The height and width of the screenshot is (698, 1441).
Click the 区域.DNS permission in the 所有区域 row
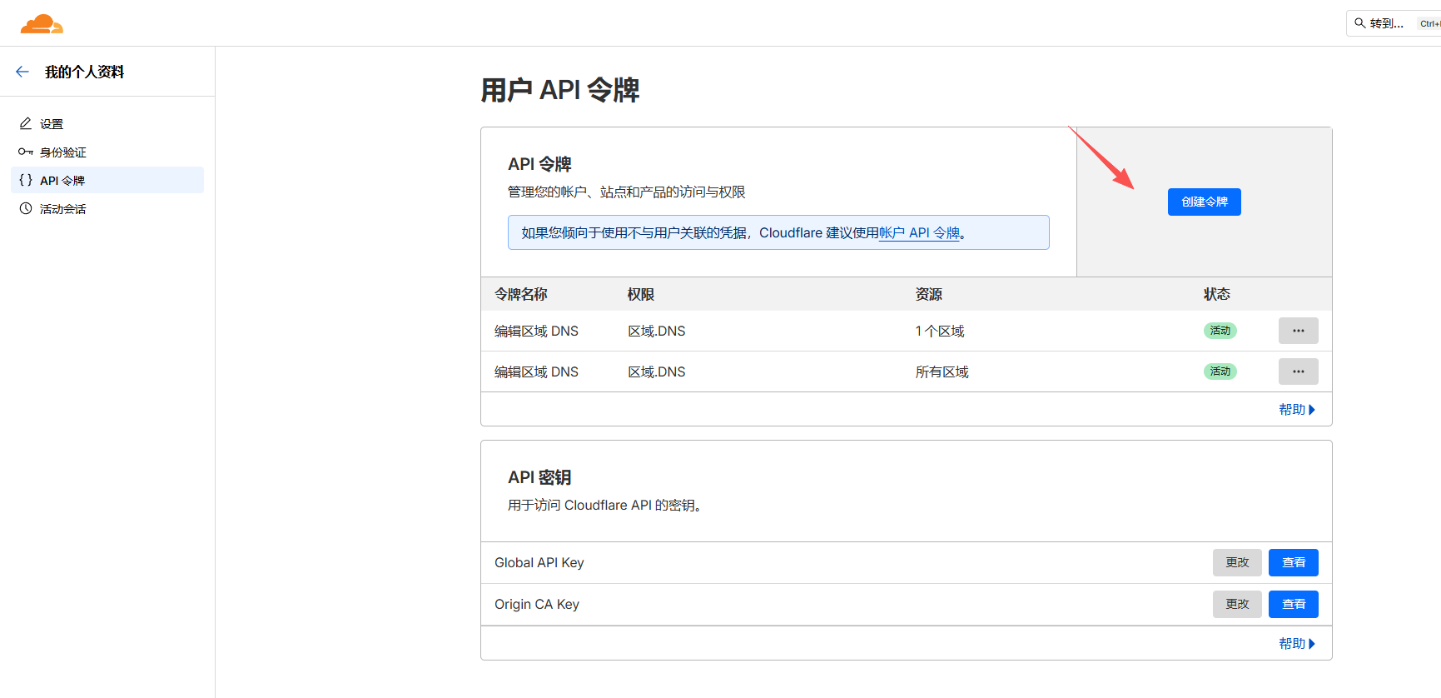pyautogui.click(x=657, y=371)
